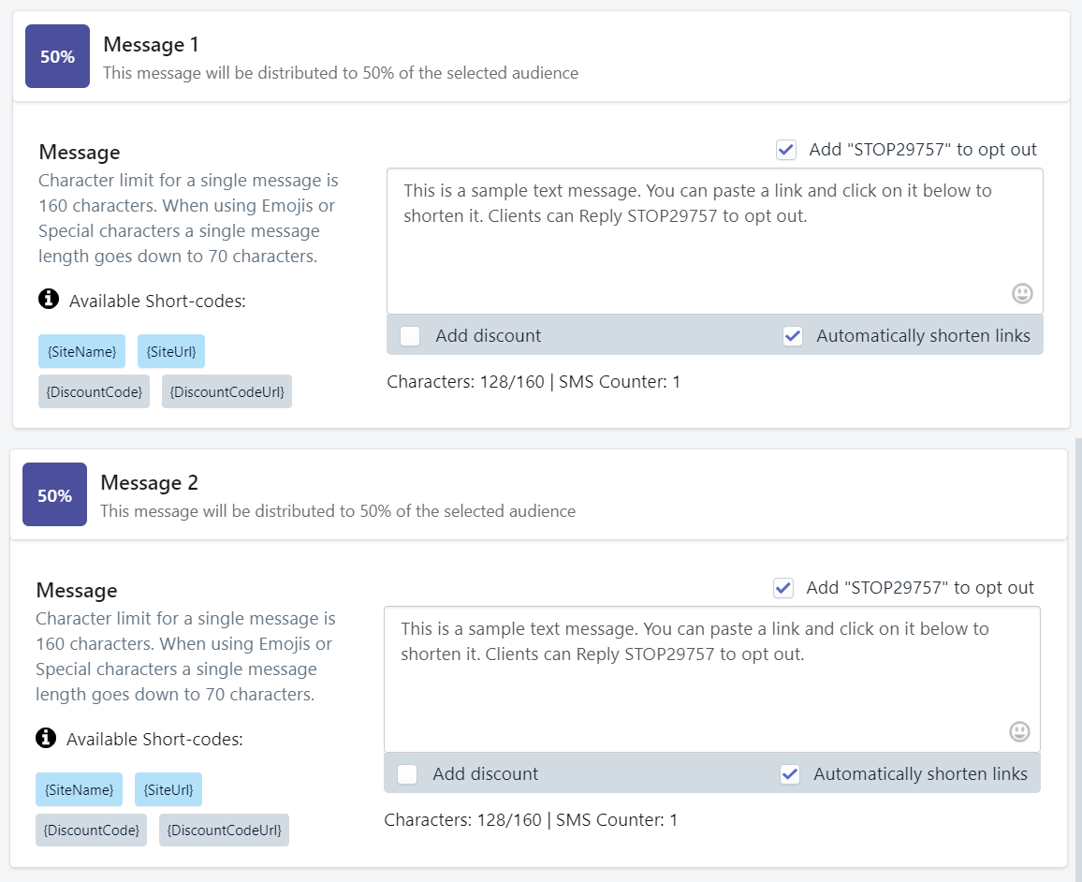Viewport: 1082px width, 882px height.
Task: Insert the {SiteName} short-code in Message 2
Action: [80, 789]
